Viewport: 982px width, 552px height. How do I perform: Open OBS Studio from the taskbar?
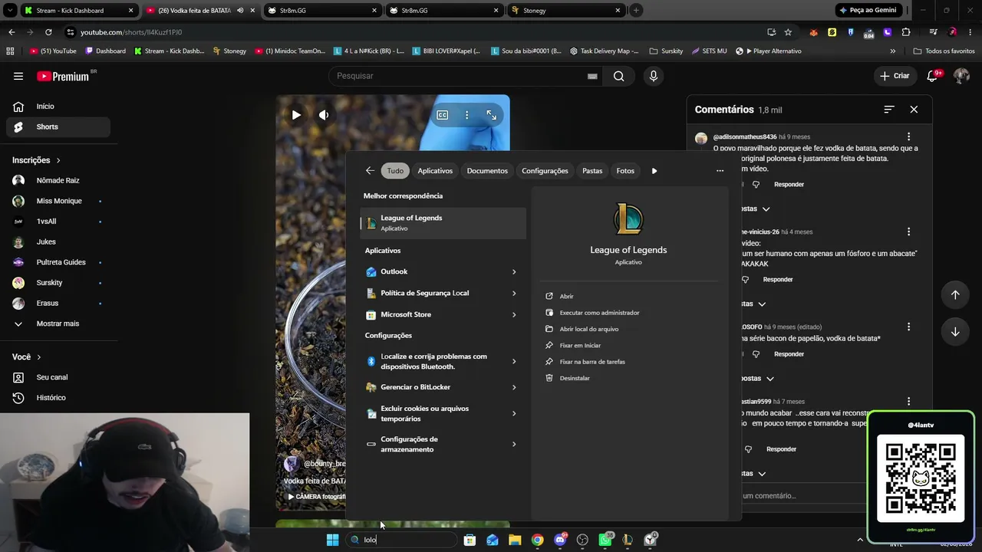click(582, 540)
